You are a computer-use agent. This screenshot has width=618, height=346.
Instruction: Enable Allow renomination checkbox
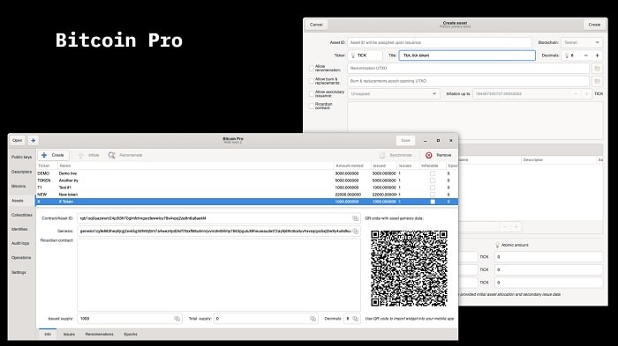coord(312,69)
